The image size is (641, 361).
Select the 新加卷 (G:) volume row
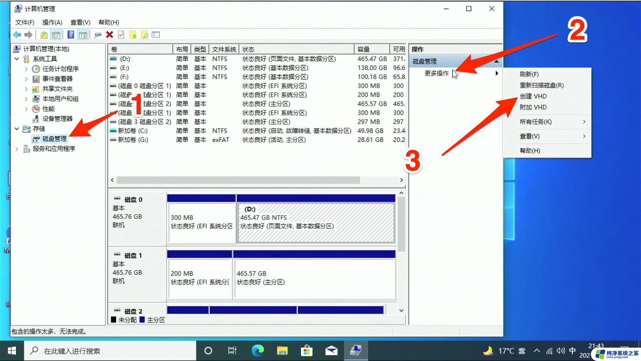coord(257,140)
